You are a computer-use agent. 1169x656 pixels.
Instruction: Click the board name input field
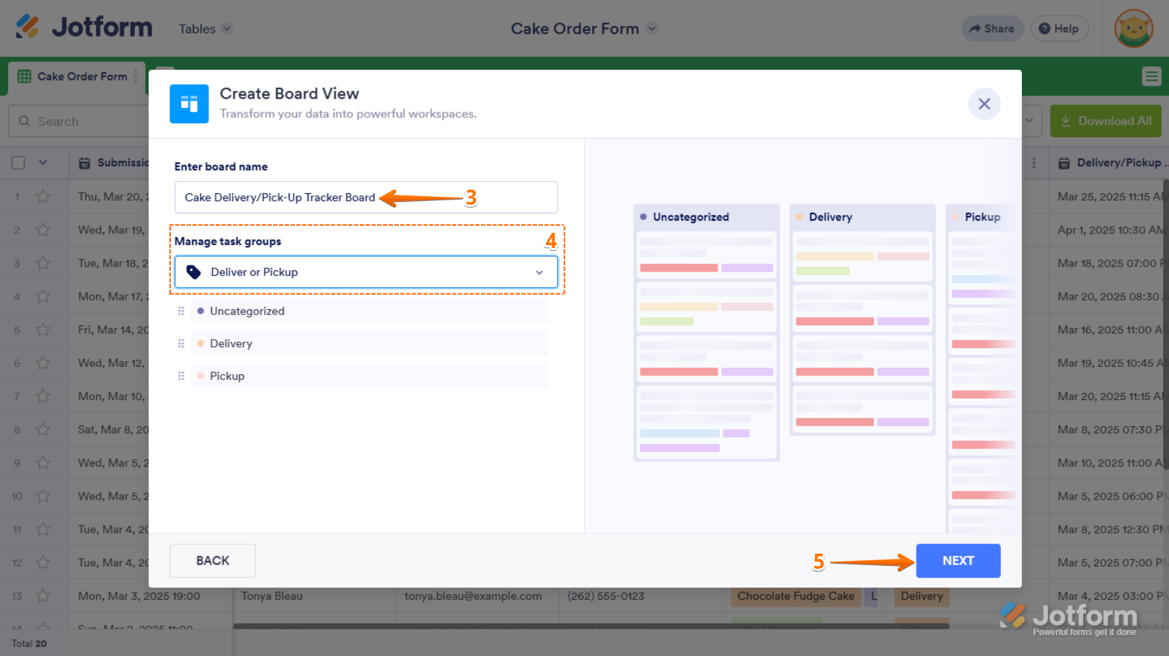click(366, 198)
